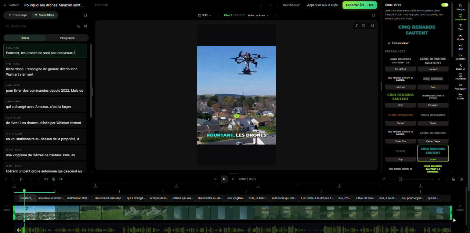The width and height of the screenshot is (470, 233).
Task: Open the 9:16 aspect ratio dropdown
Action: [x=205, y=15]
